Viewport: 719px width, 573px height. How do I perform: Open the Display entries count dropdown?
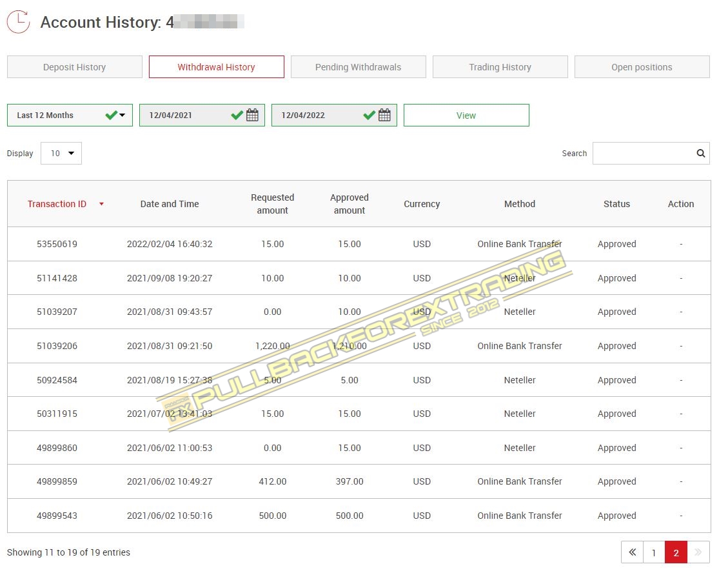click(61, 154)
